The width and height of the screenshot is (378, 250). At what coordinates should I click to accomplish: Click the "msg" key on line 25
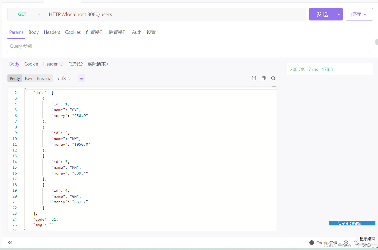point(39,225)
